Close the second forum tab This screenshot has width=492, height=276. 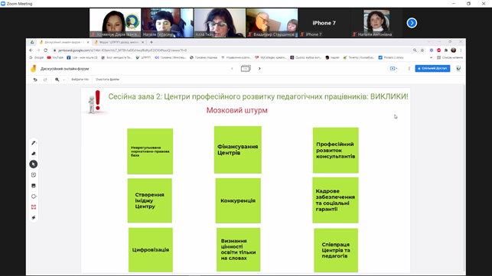pos(143,42)
